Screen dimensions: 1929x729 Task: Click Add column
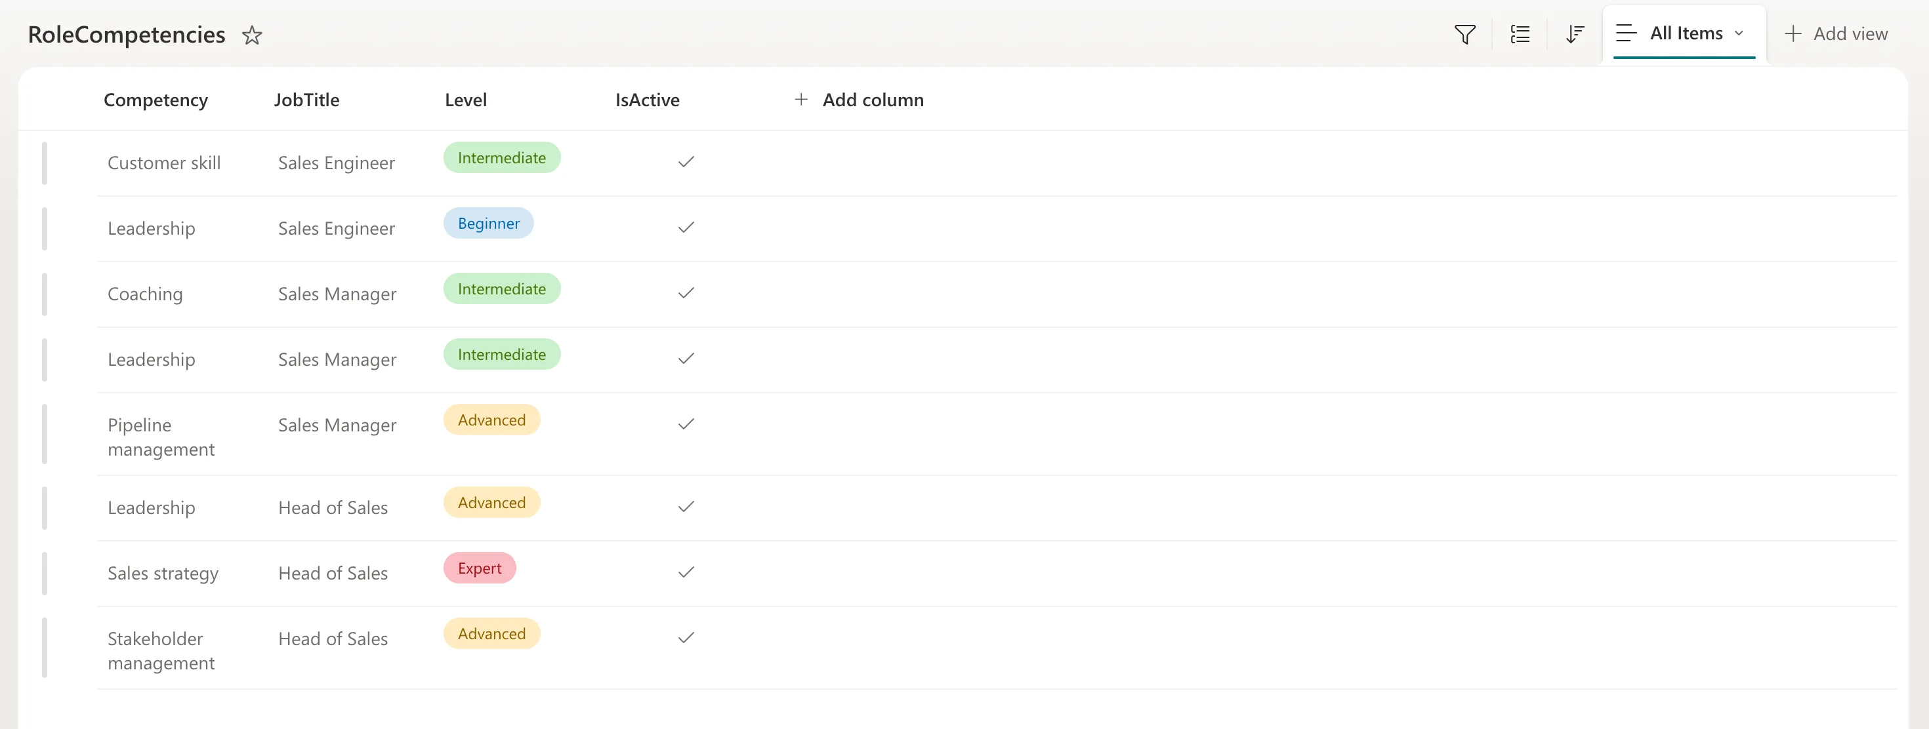coord(859,100)
